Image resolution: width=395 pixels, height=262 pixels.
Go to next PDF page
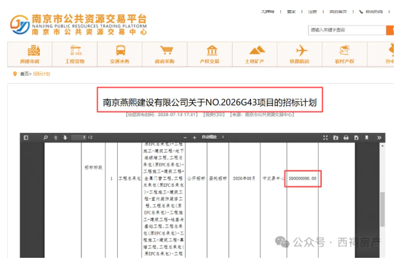[65, 138]
